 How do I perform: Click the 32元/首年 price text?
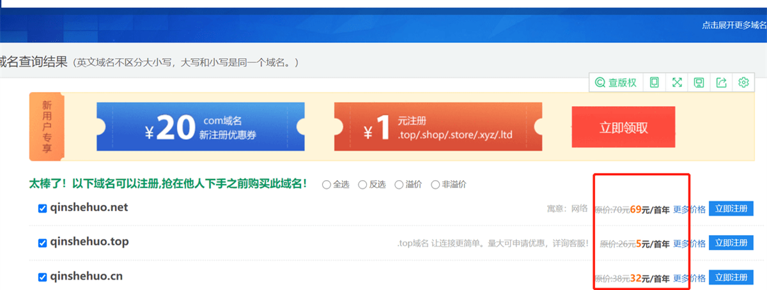(x=650, y=278)
